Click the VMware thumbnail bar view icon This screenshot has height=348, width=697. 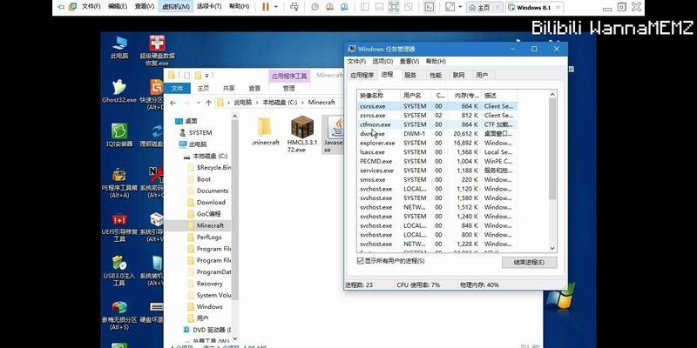pyautogui.click(x=379, y=7)
